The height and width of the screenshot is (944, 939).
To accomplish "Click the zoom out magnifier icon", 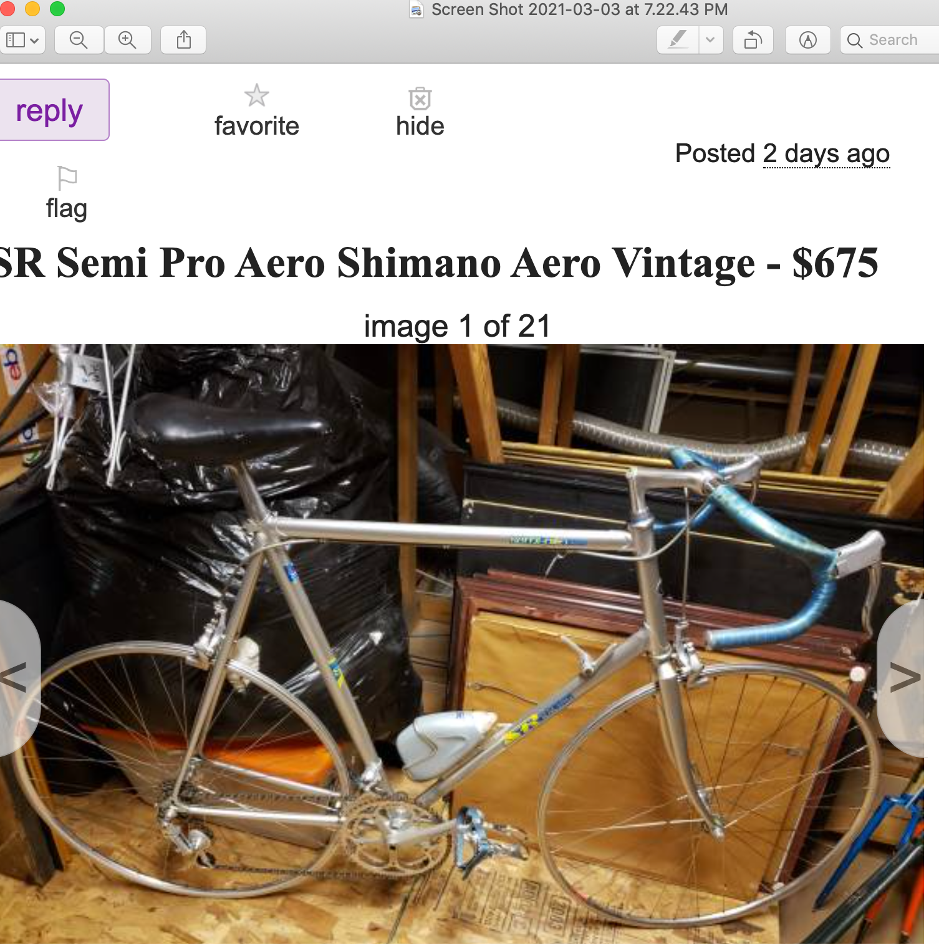I will 79,41.
